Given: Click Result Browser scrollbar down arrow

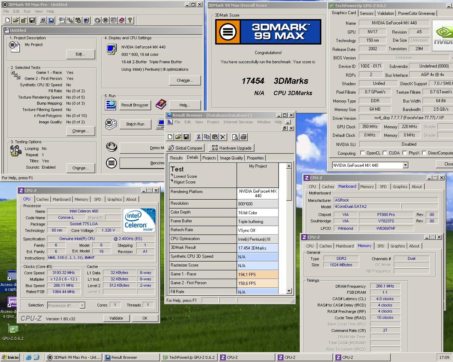Looking at the screenshot, I should pos(289,291).
